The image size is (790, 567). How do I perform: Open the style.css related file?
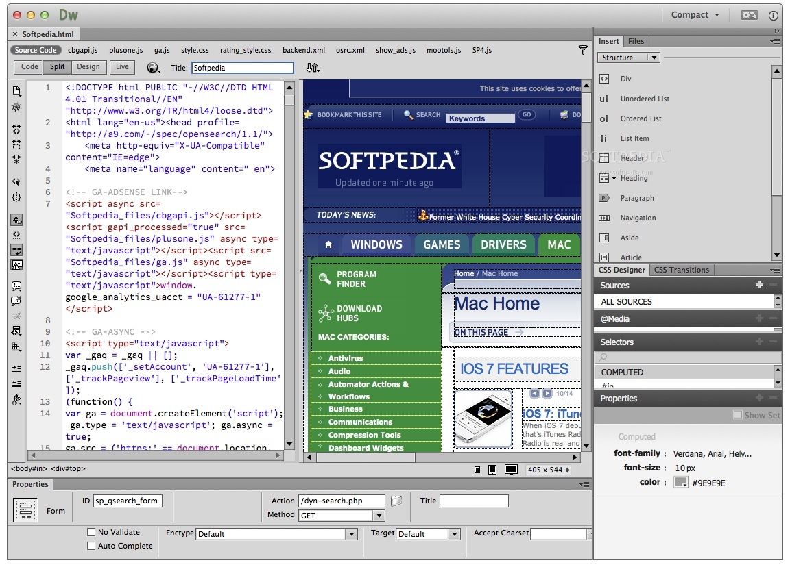point(195,50)
